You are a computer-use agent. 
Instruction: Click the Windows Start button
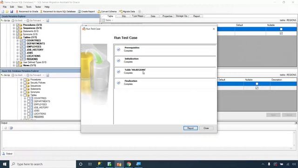pyautogui.click(x=5, y=164)
